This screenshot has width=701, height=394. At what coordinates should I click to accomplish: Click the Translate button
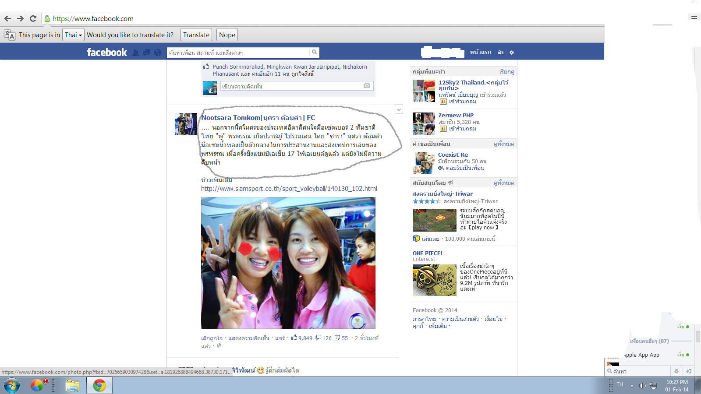coord(196,35)
